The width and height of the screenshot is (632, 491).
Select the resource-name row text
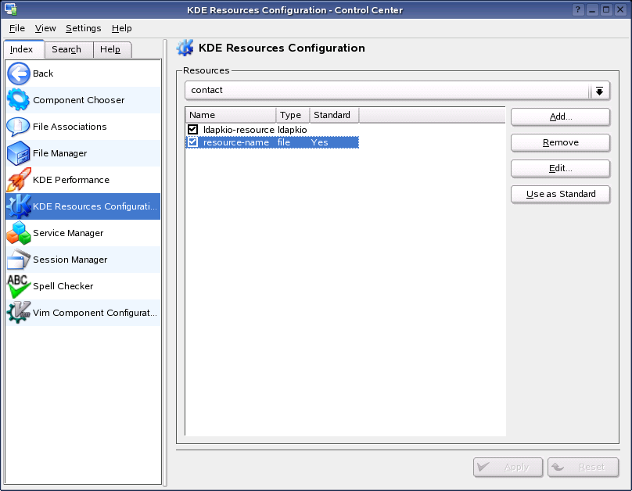click(236, 142)
